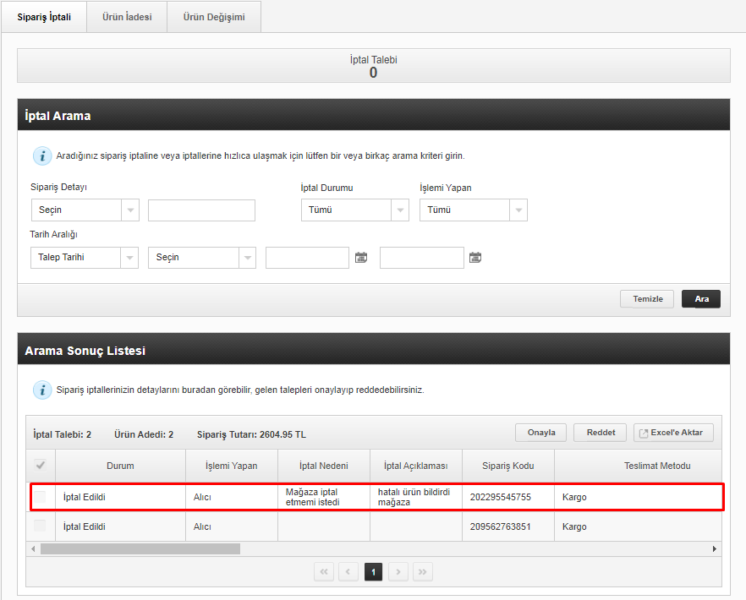Go to the first results page arrow

[323, 572]
